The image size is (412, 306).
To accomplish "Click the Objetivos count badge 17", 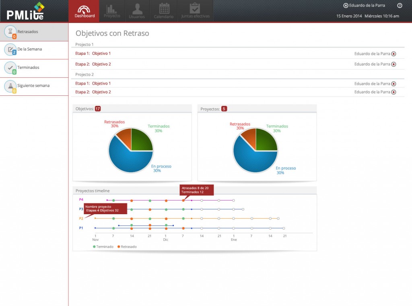I will pos(98,109).
